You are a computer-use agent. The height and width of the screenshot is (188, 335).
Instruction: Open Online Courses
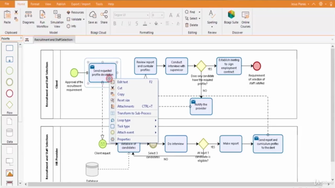(245, 19)
